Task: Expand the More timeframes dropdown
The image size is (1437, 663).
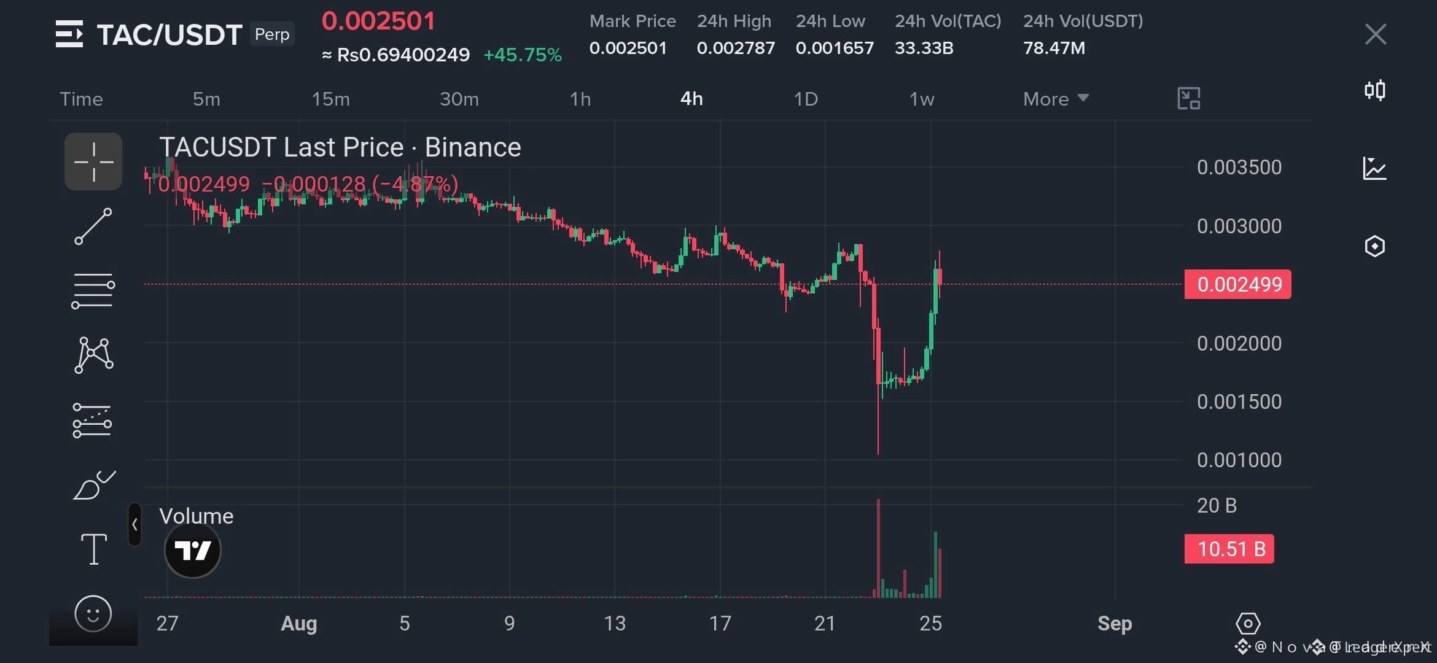Action: pyautogui.click(x=1056, y=99)
